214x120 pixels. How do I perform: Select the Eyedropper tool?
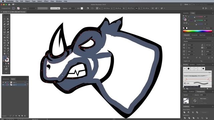pos(4,46)
